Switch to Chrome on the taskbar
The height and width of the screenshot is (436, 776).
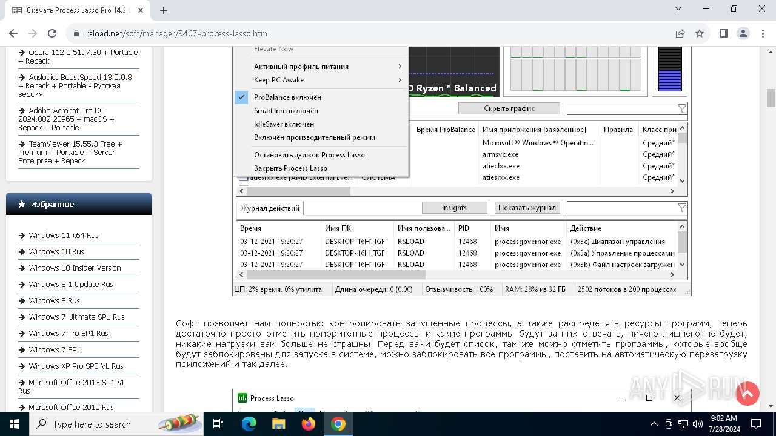coord(338,424)
